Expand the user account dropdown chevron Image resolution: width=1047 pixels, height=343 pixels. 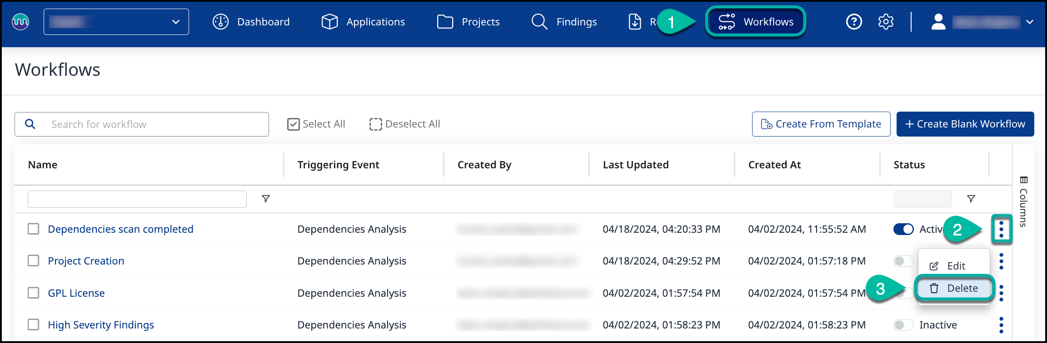tap(1030, 22)
